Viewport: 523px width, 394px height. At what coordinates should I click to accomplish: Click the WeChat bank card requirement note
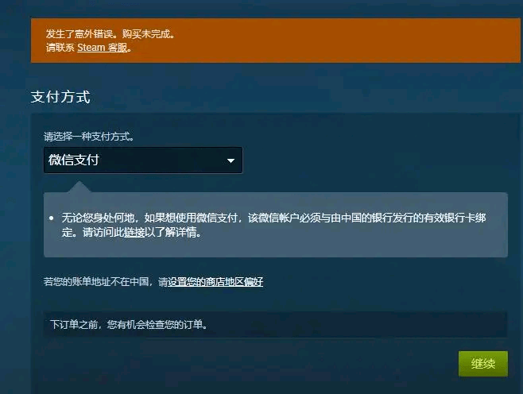273,225
